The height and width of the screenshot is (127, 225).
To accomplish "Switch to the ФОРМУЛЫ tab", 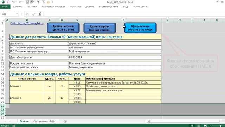I will click(x=75, y=7).
